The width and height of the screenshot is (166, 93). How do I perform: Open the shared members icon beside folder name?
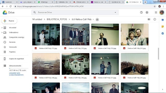pyautogui.click(x=97, y=19)
